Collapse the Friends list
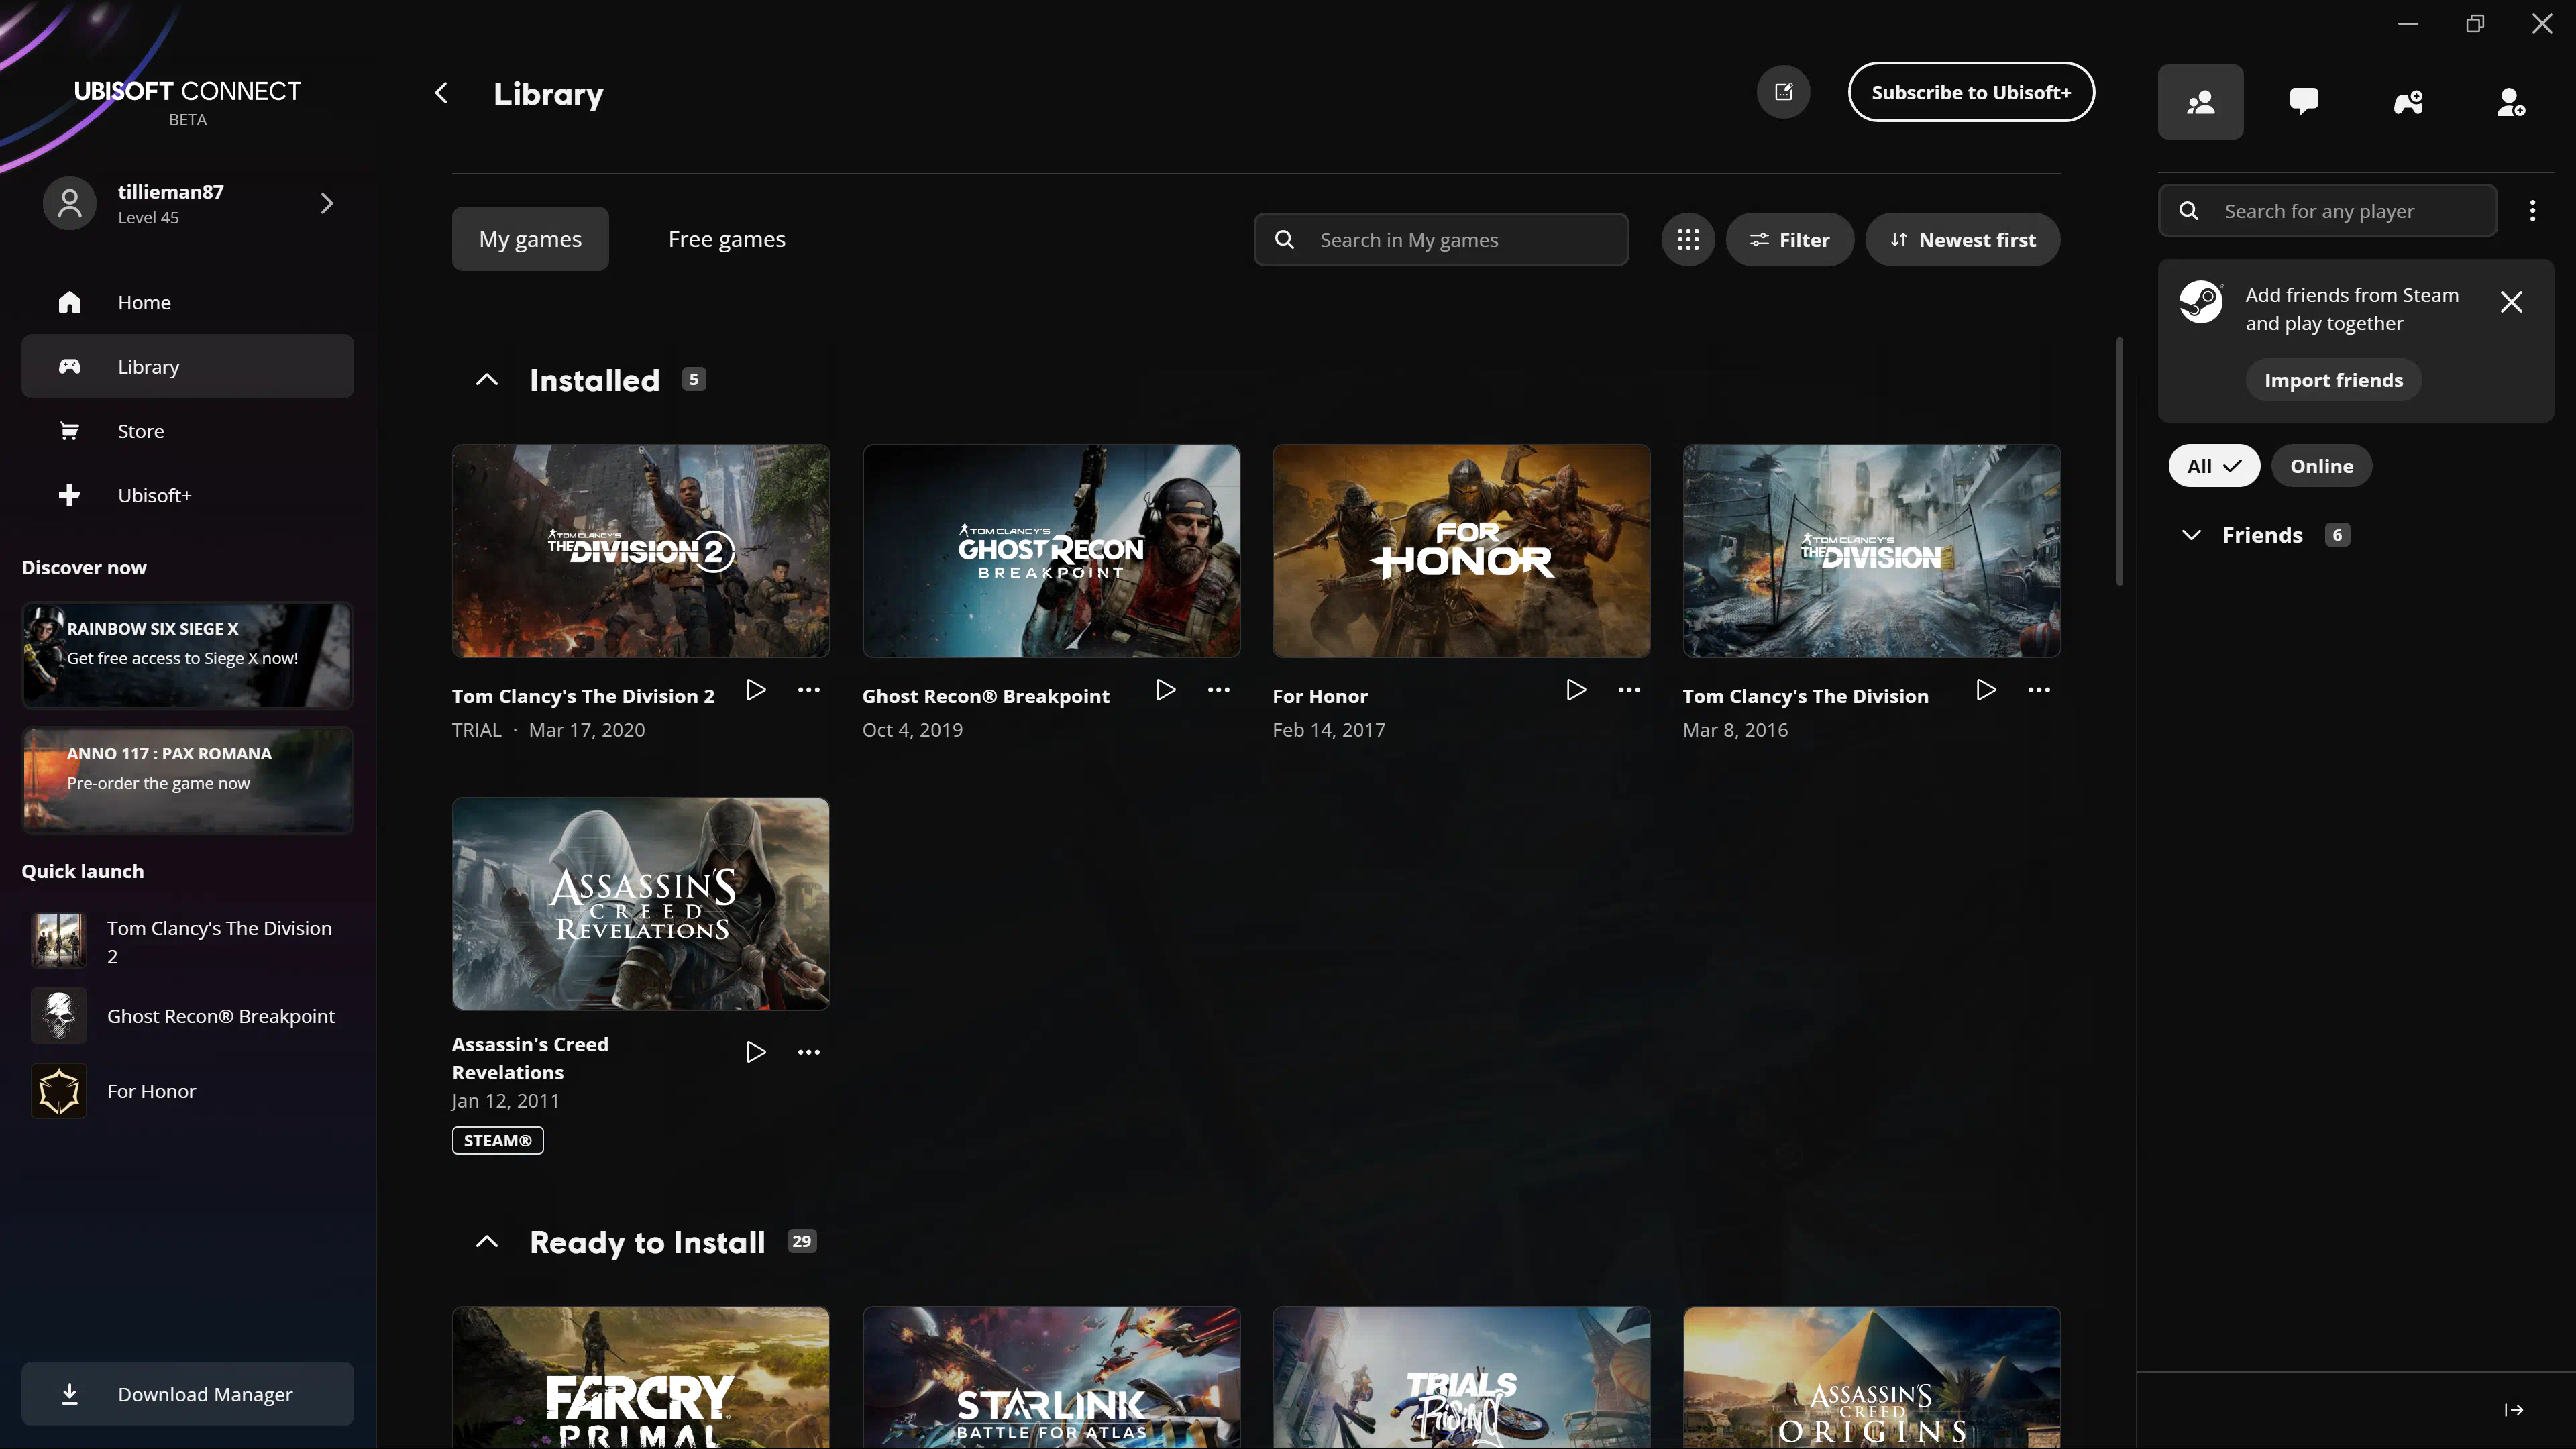This screenshot has height=1449, width=2576. [x=2191, y=535]
